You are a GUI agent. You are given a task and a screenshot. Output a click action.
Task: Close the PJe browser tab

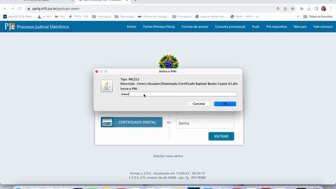[127, 1]
